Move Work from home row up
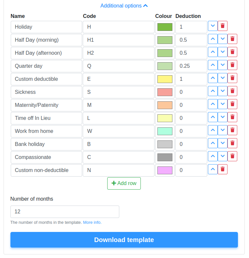 (x=213, y=130)
